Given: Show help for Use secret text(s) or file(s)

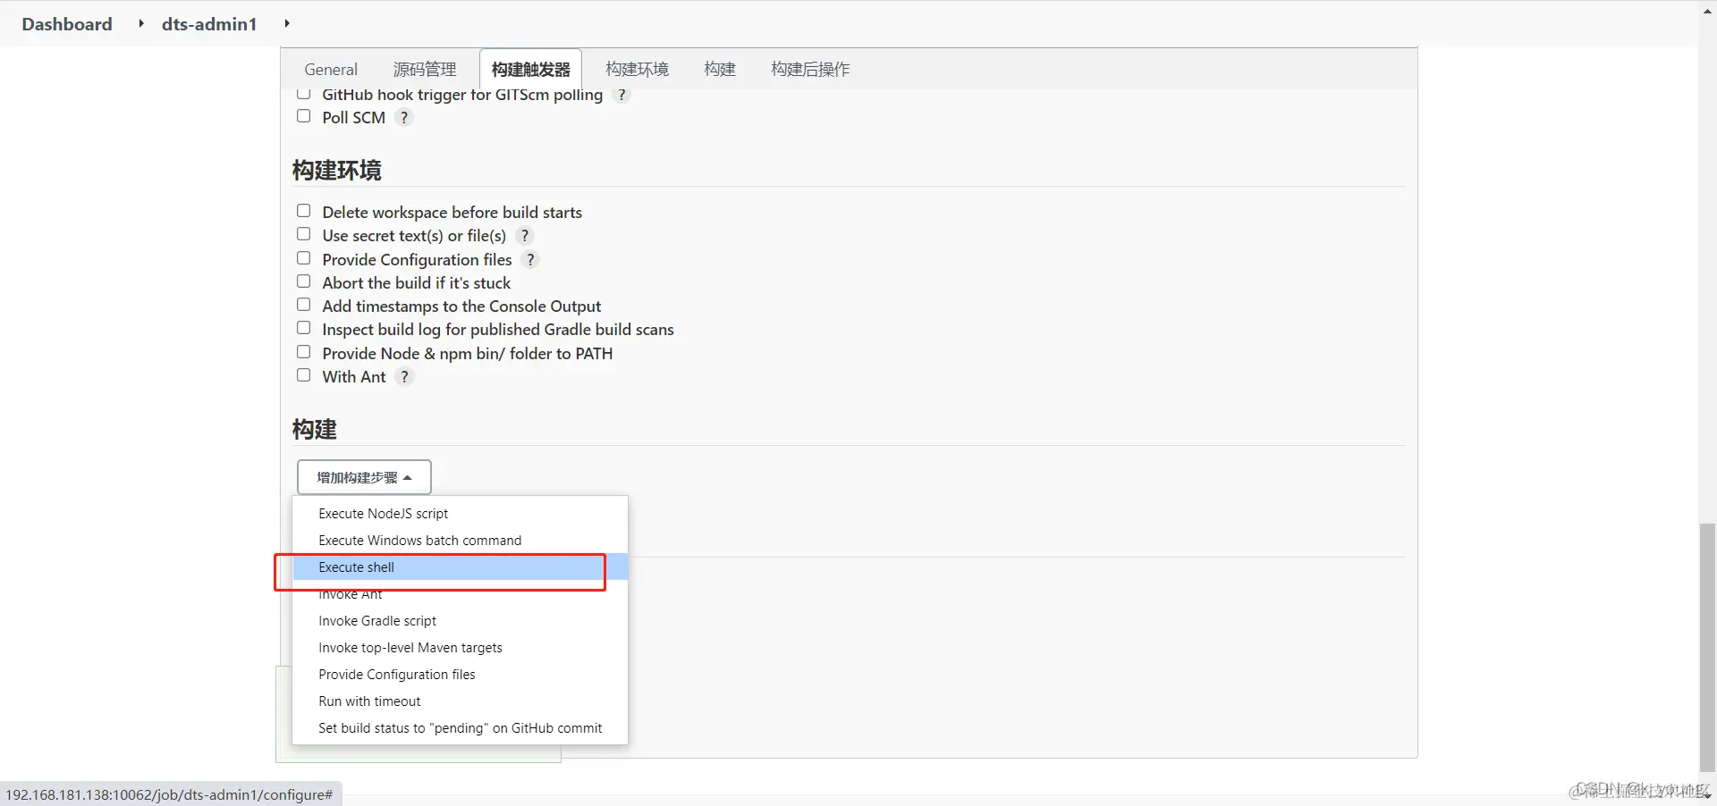Looking at the screenshot, I should (x=525, y=236).
